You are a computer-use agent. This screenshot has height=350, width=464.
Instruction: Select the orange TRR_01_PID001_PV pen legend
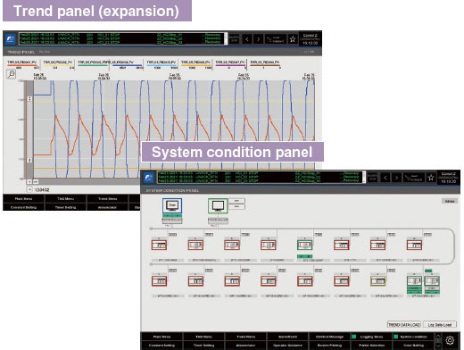click(x=22, y=64)
